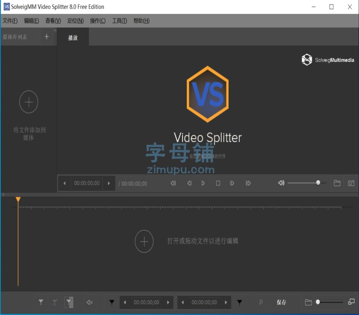
Task: Jump to the previous key frame
Action: (173, 183)
